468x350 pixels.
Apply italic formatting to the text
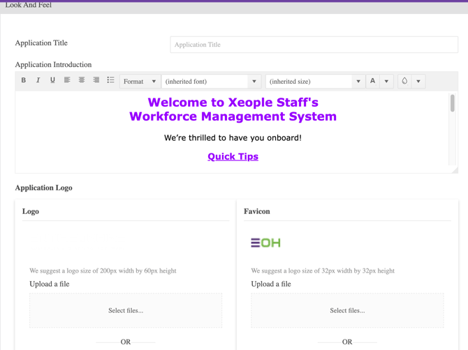point(38,81)
